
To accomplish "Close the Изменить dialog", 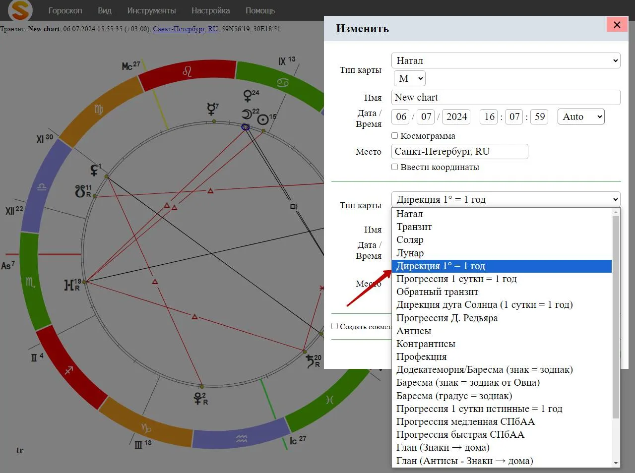I will (x=617, y=25).
